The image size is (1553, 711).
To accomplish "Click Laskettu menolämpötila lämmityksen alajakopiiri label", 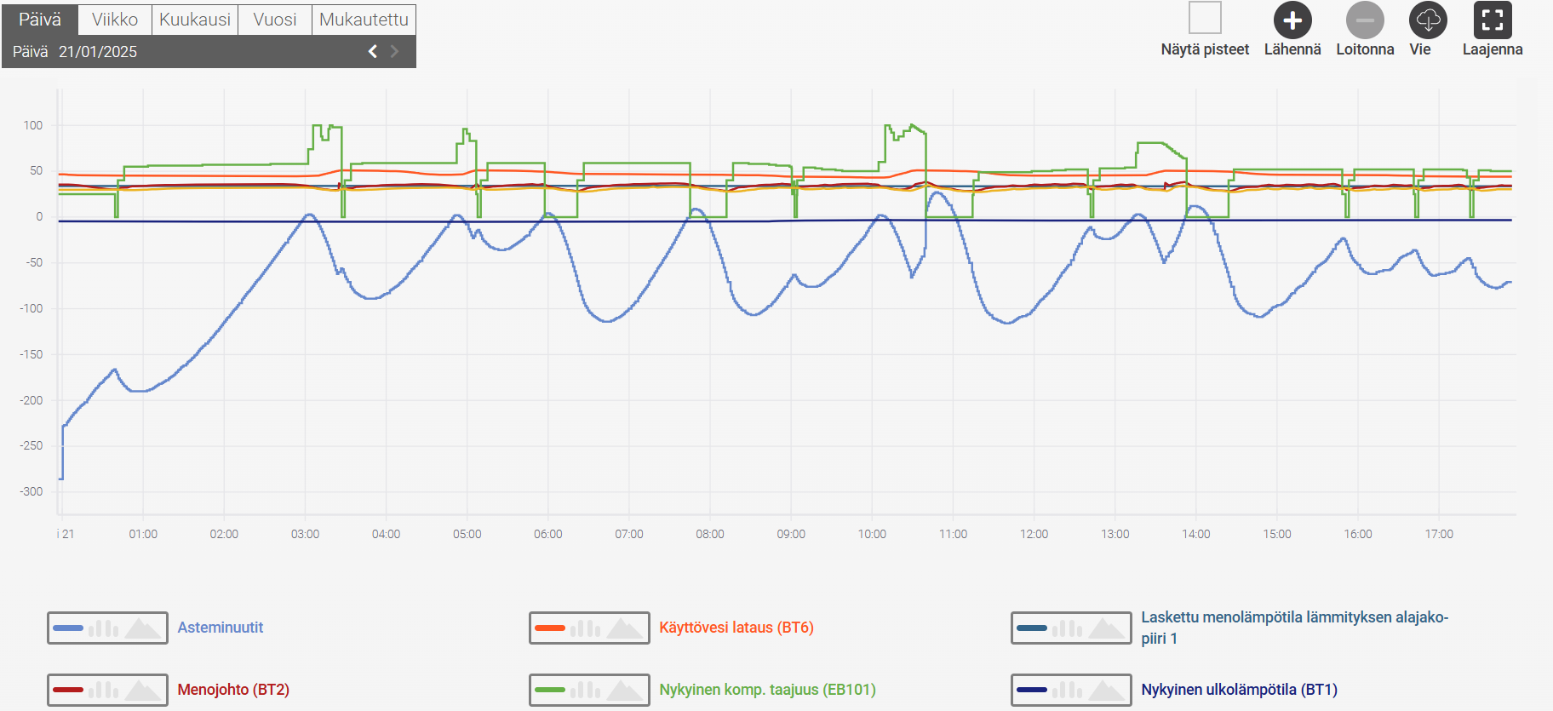I will click(x=1294, y=628).
